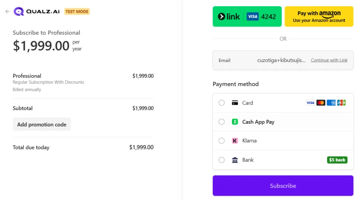Click the Continue with Link link
Image resolution: width=357 pixels, height=200 pixels.
(329, 60)
